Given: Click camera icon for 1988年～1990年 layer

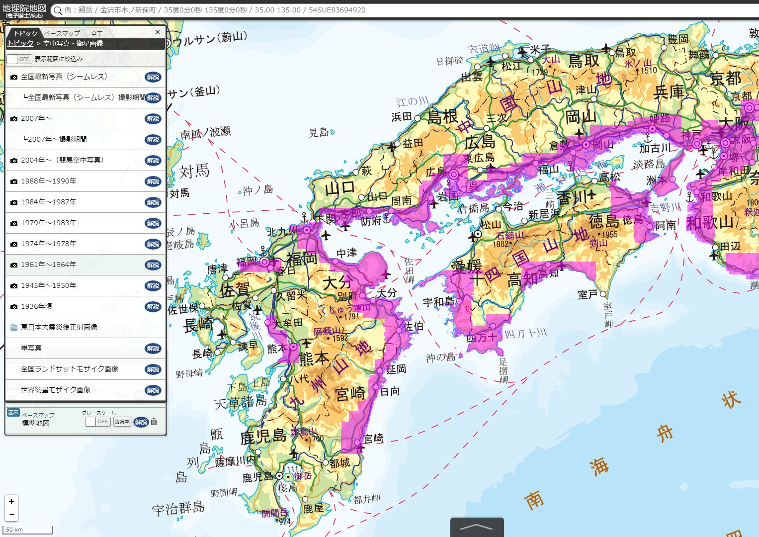Looking at the screenshot, I should click(x=14, y=181).
